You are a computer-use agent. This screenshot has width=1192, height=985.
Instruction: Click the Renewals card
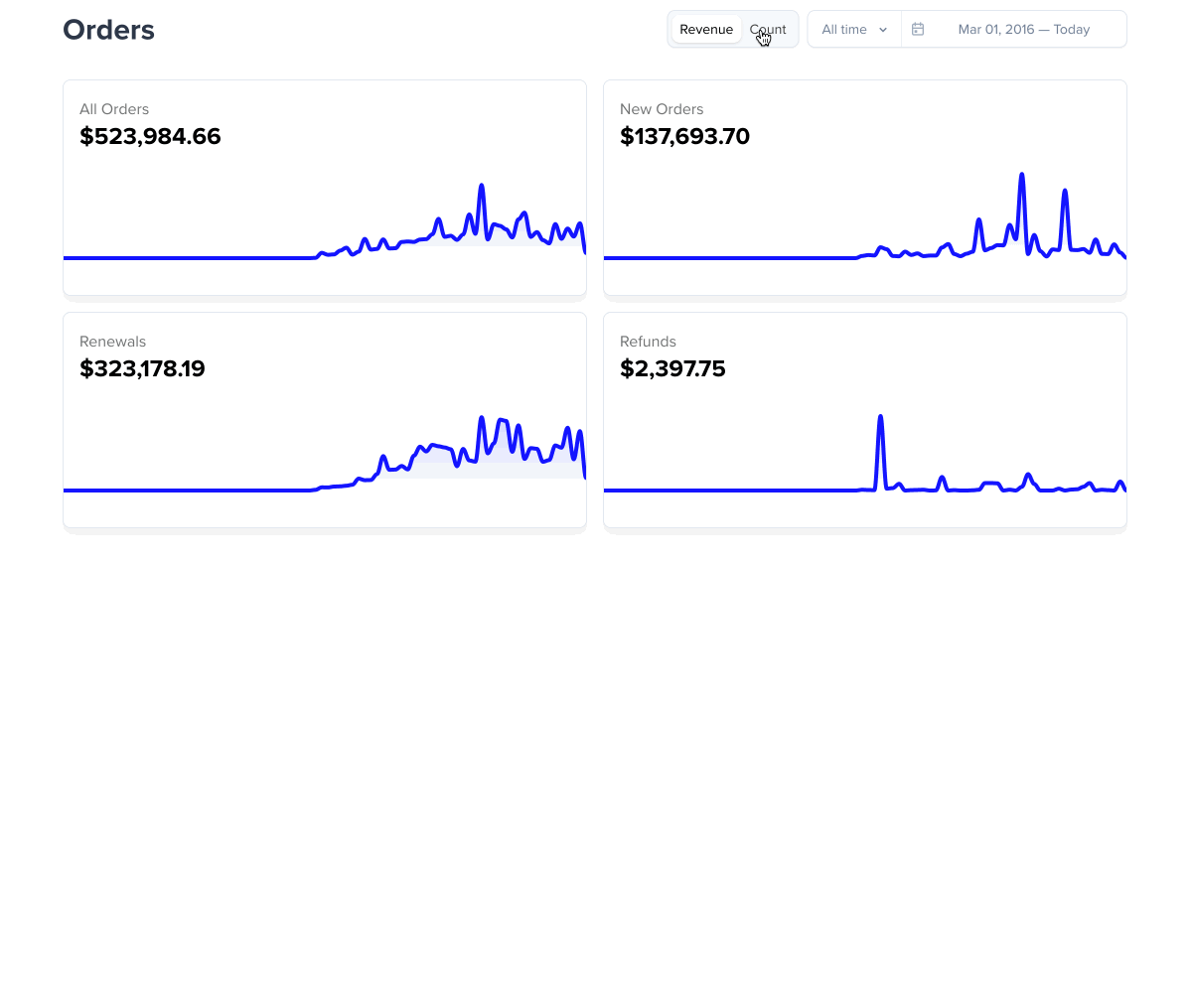coord(325,420)
